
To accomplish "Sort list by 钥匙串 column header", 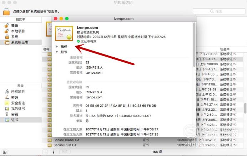I will (x=225, y=49).
